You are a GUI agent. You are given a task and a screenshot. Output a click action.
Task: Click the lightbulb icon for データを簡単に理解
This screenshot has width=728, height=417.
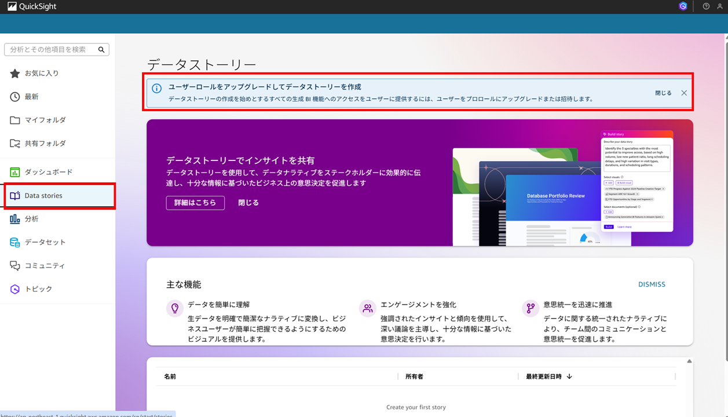(x=175, y=308)
